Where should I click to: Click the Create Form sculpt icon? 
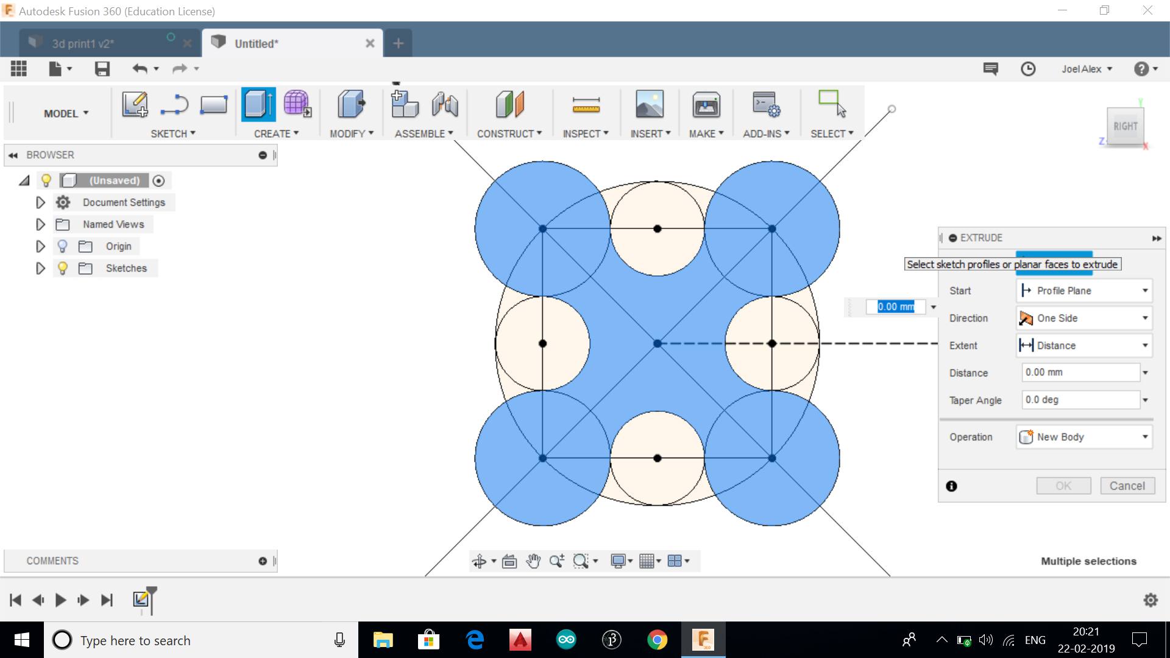[x=297, y=104]
